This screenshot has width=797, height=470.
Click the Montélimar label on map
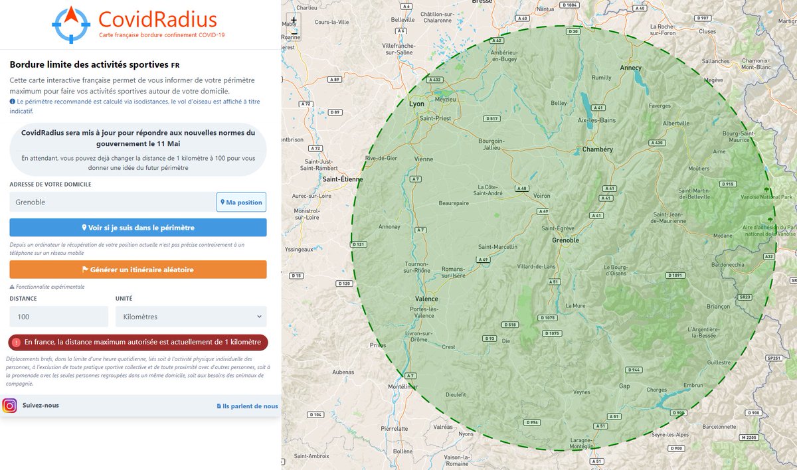pos(402,386)
